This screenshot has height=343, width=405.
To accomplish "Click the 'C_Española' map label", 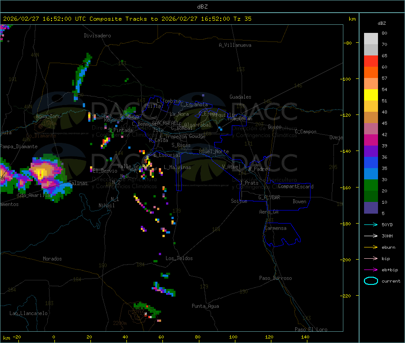I will (x=194, y=105).
